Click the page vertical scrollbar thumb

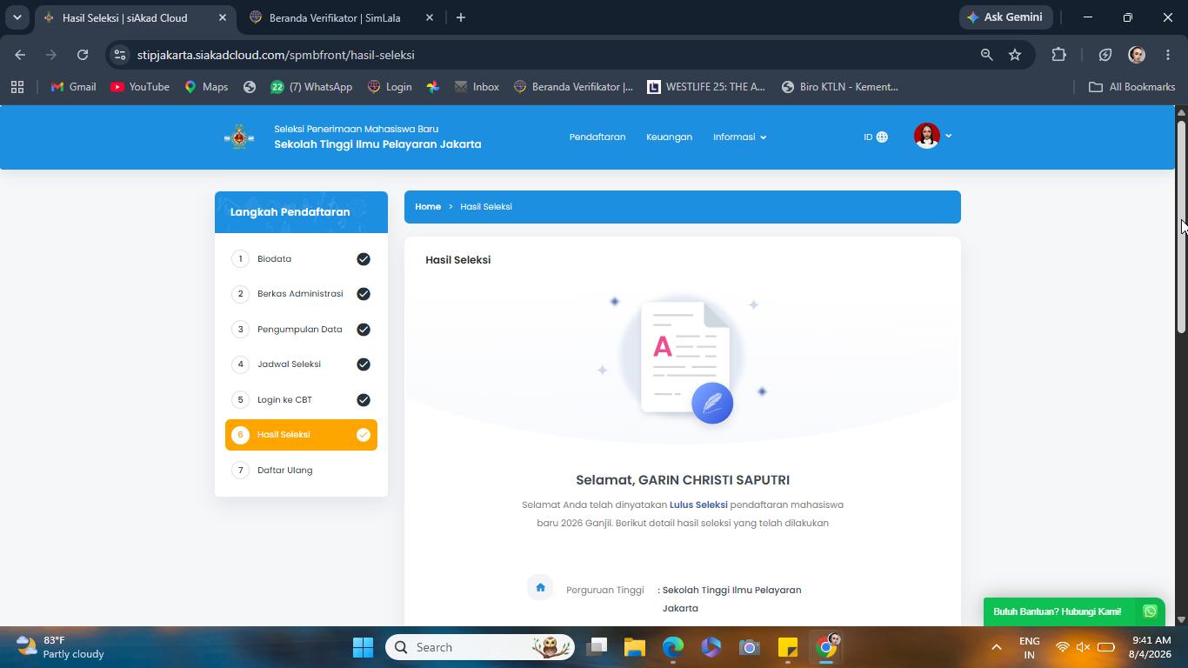point(1181,226)
